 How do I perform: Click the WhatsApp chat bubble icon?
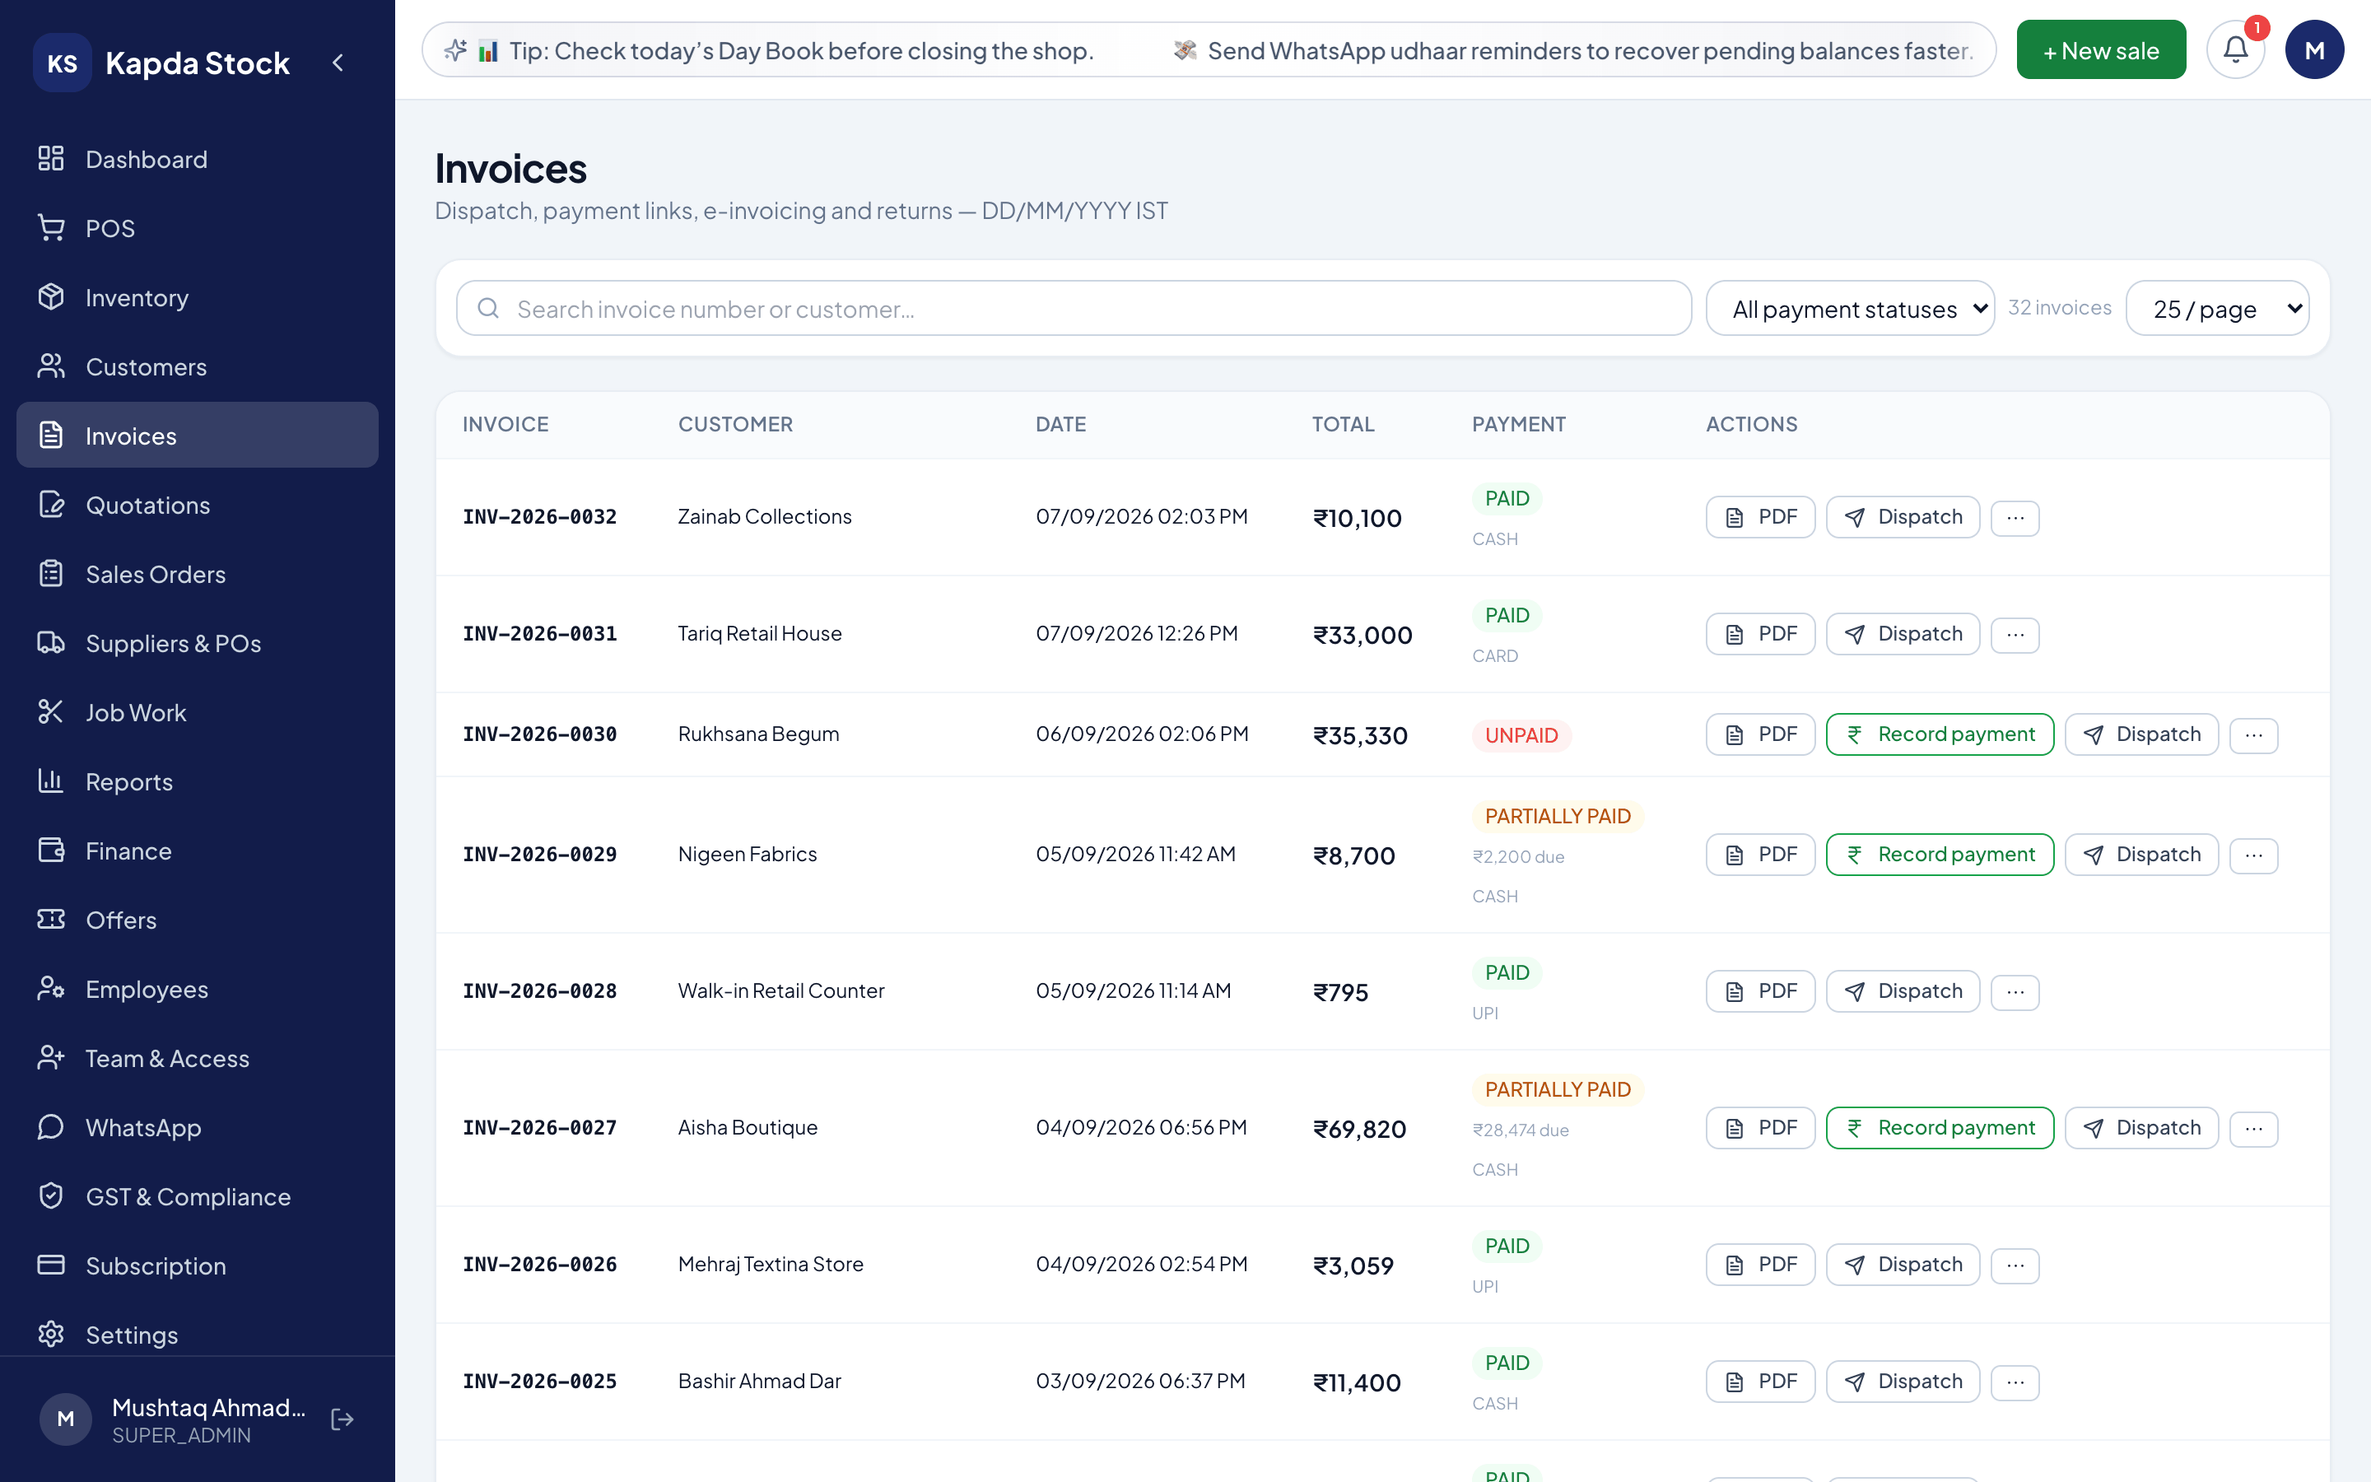click(x=51, y=1127)
